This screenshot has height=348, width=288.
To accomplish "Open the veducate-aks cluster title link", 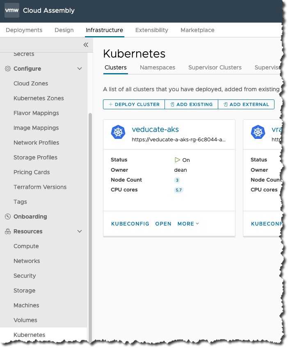I will (155, 129).
